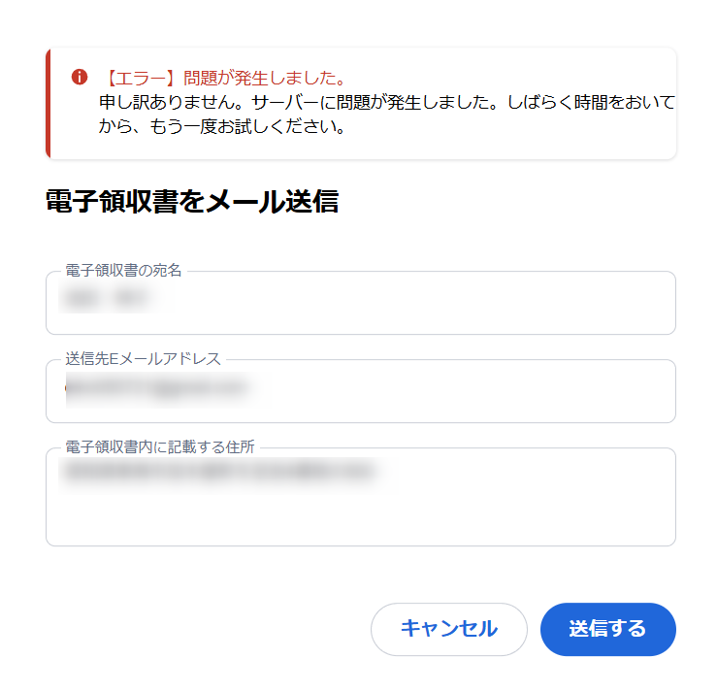Viewport: 717px width, 692px height.
Task: Click the empty right end of 宛名 field
Action: coord(582,303)
